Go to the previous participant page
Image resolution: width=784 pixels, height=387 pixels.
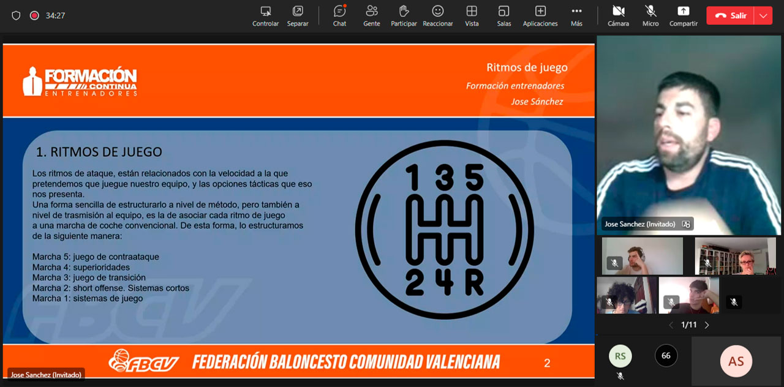click(x=671, y=325)
